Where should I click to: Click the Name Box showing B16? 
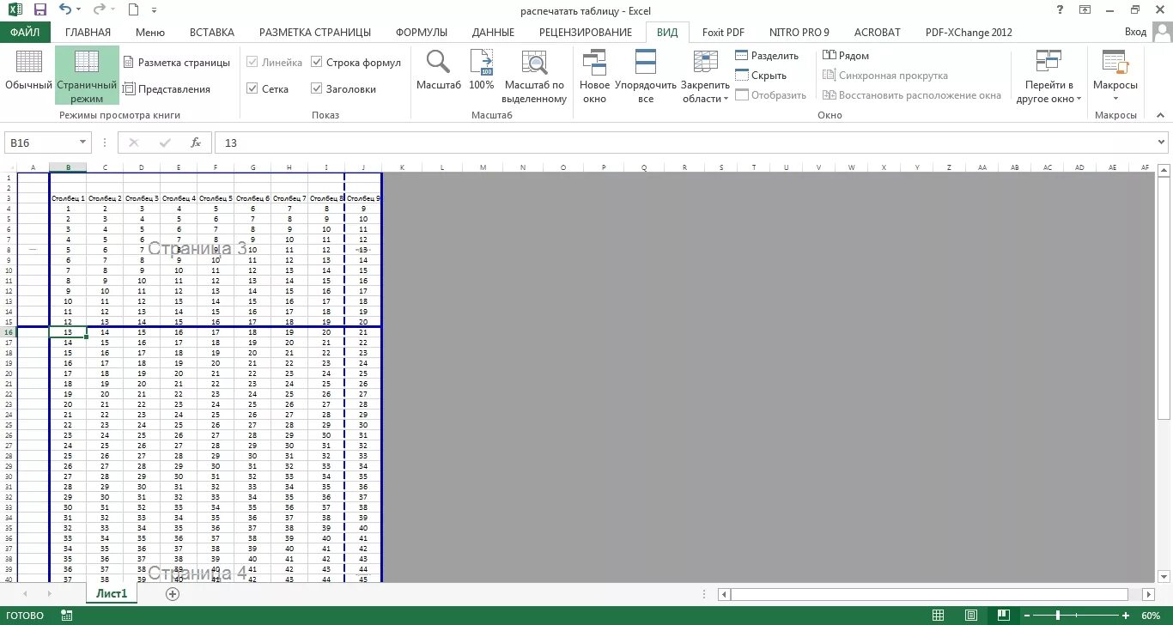[41, 143]
